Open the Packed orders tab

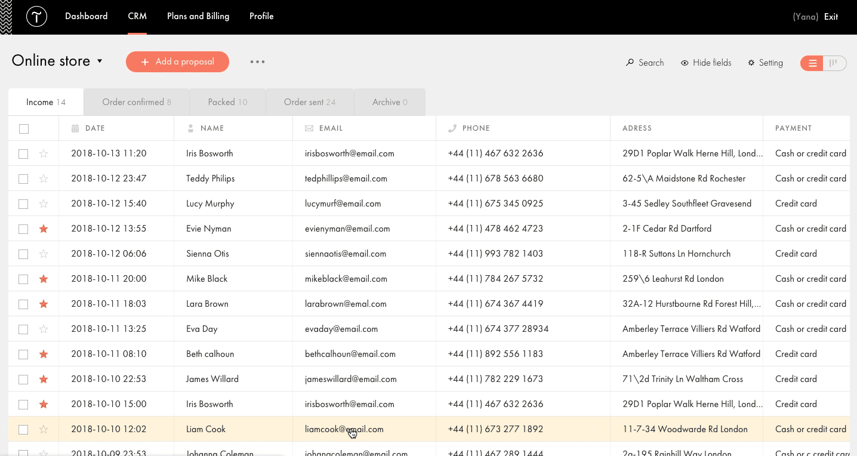(227, 101)
